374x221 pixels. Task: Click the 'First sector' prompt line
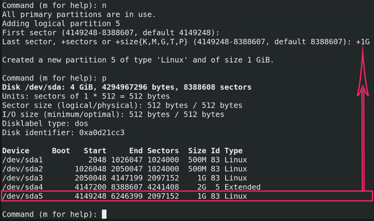[111, 32]
